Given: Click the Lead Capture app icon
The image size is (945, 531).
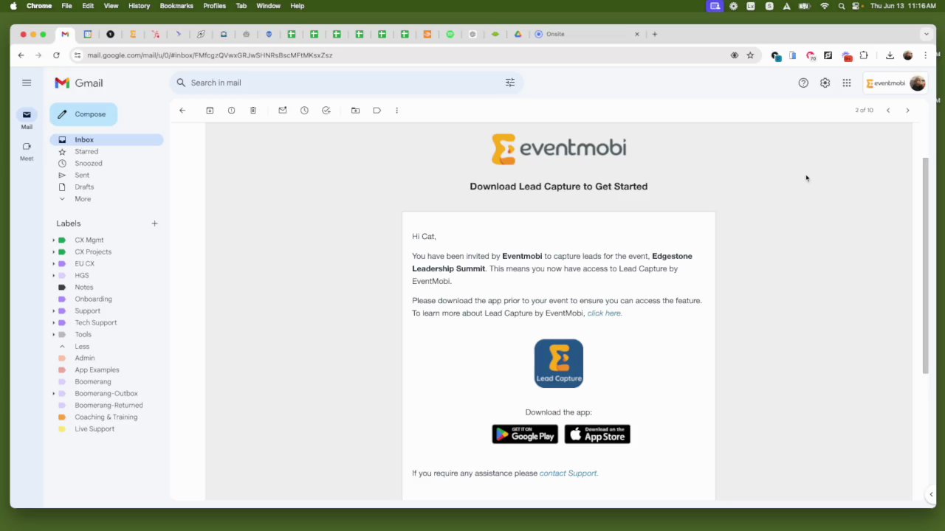Looking at the screenshot, I should [x=559, y=364].
